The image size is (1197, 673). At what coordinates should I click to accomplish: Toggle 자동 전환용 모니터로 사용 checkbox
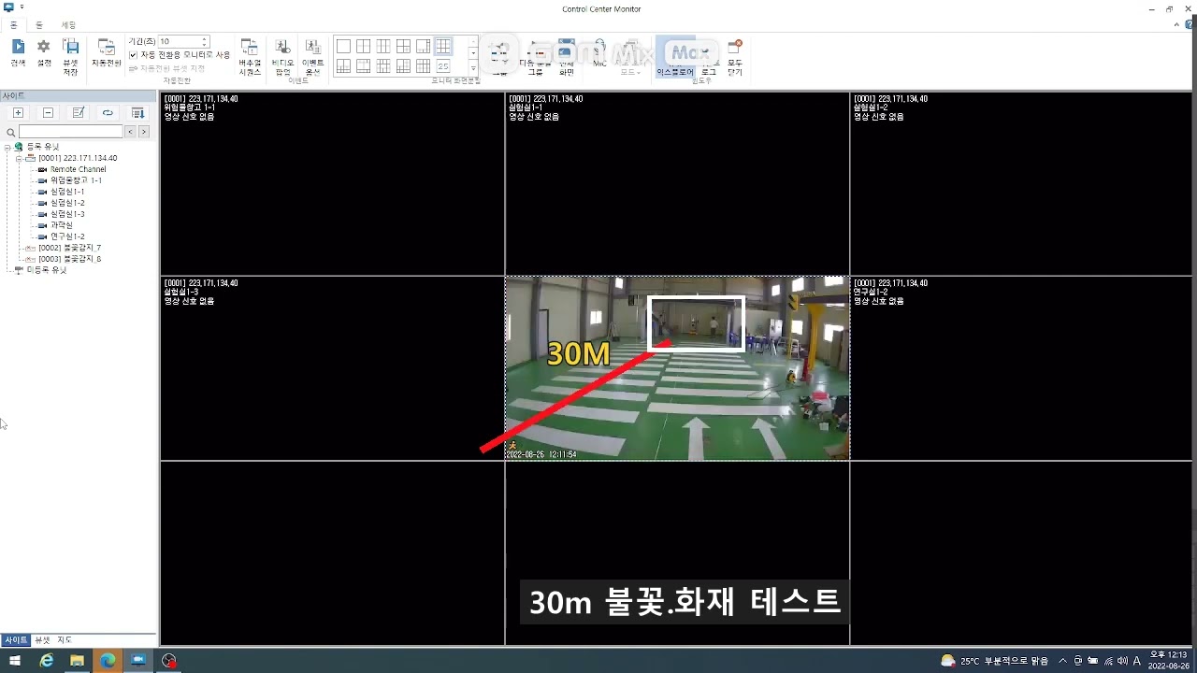[x=133, y=55]
